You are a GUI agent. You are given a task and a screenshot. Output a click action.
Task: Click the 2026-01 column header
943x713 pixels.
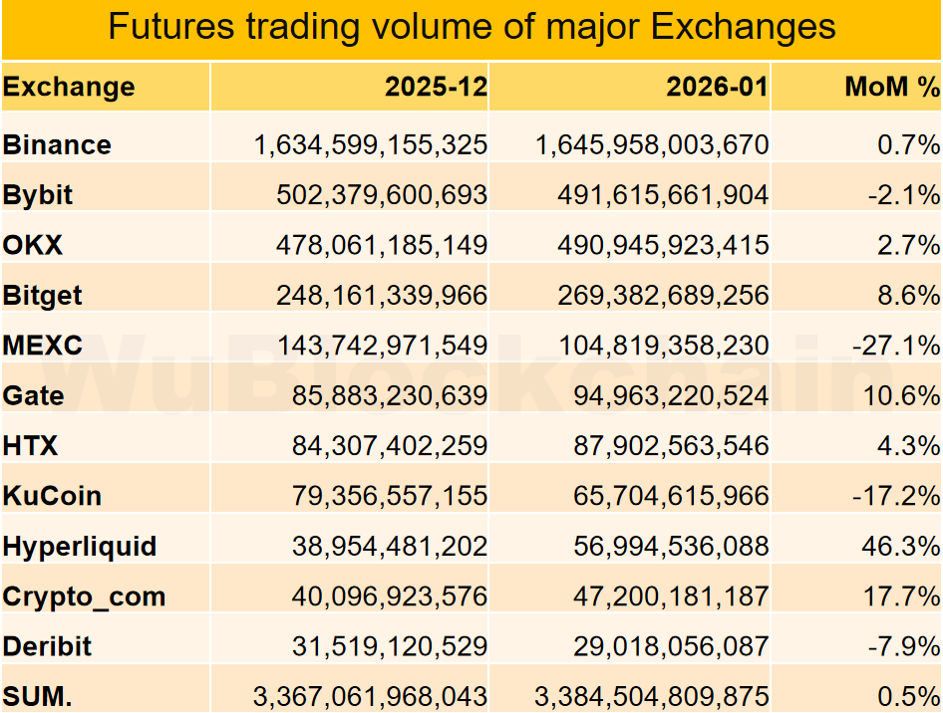pos(718,87)
